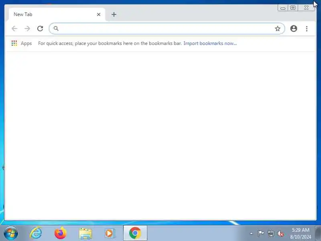Reload the current page
The width and height of the screenshot is (321, 241).
(x=40, y=29)
